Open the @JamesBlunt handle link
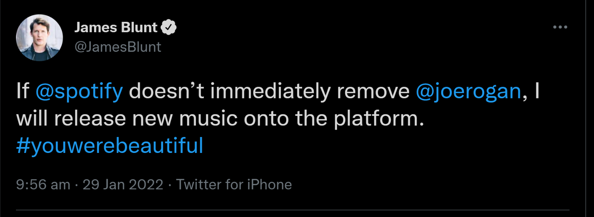The height and width of the screenshot is (217, 594). tap(118, 47)
